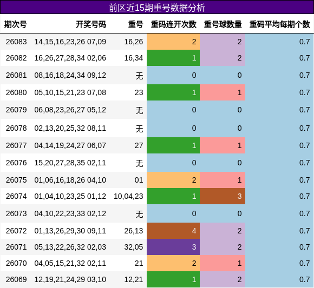The image size is (314, 288).
Task: Click the 重号球数量 column header
Action: click(x=223, y=24)
